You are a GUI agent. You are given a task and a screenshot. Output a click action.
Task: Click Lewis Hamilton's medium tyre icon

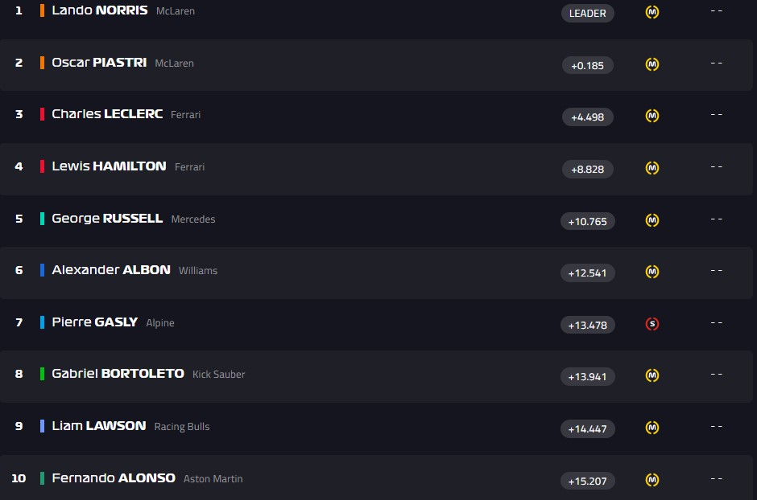coord(652,168)
